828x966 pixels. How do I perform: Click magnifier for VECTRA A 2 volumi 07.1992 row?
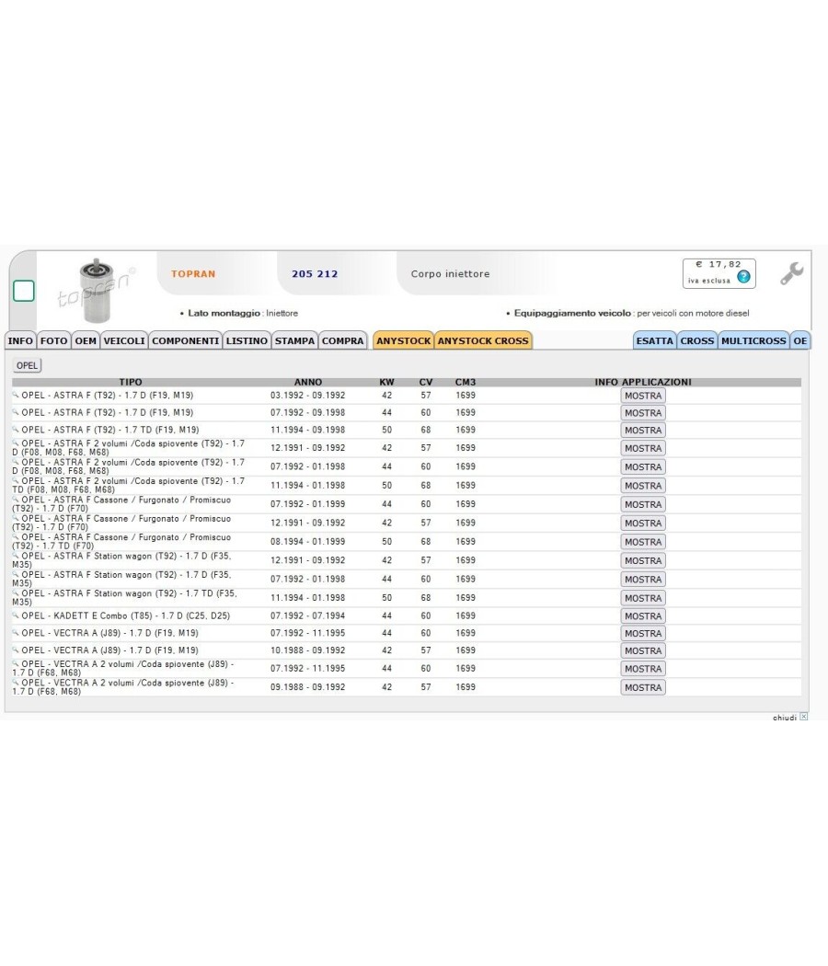16,663
